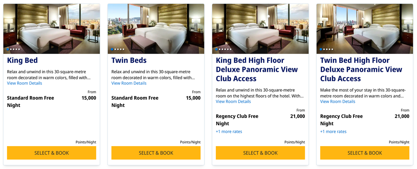
Task: View Room Details for Twin Bed High Floor
Action: (x=338, y=102)
